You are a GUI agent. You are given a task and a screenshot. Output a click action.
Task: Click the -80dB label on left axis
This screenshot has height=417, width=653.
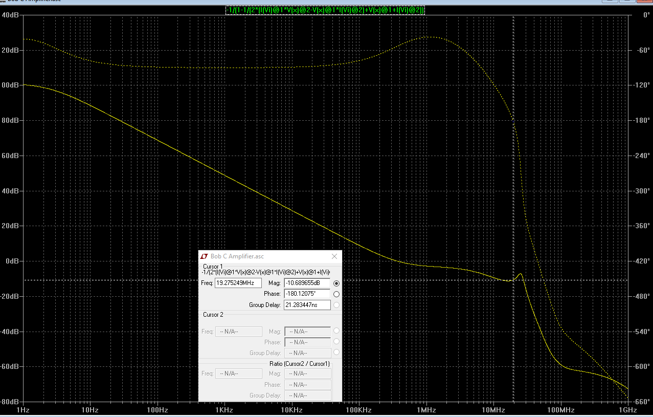[x=10, y=402]
